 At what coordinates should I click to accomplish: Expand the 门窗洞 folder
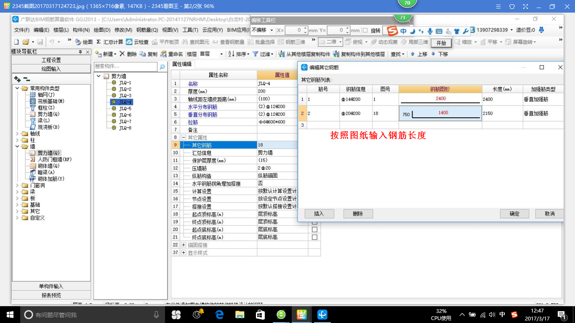coord(17,185)
